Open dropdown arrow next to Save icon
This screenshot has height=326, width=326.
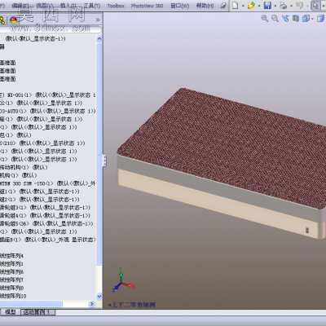275,6
